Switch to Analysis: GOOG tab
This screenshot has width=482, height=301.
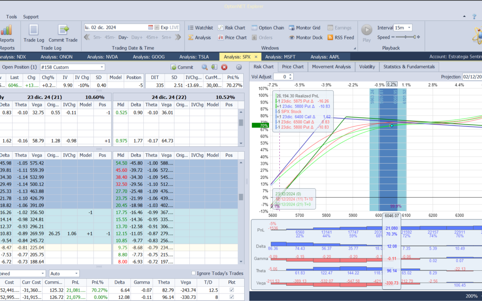click(x=149, y=57)
